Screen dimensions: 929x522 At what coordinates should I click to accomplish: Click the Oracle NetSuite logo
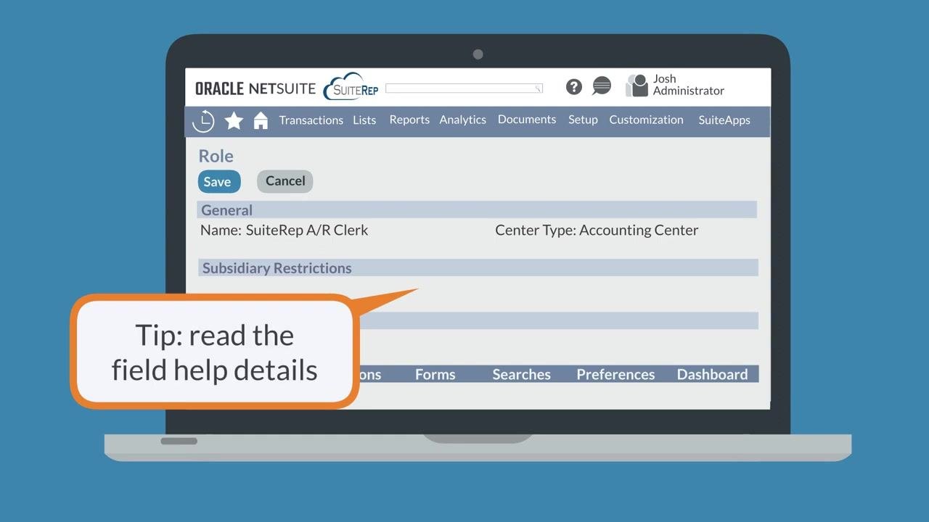[255, 88]
